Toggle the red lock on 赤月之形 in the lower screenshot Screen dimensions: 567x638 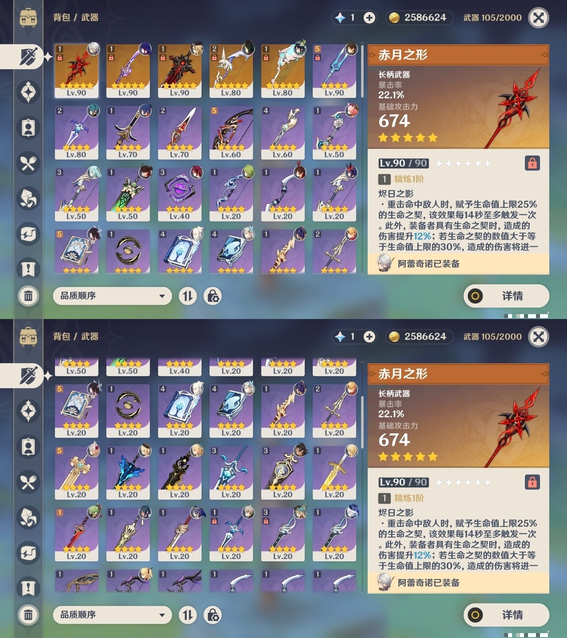532,482
